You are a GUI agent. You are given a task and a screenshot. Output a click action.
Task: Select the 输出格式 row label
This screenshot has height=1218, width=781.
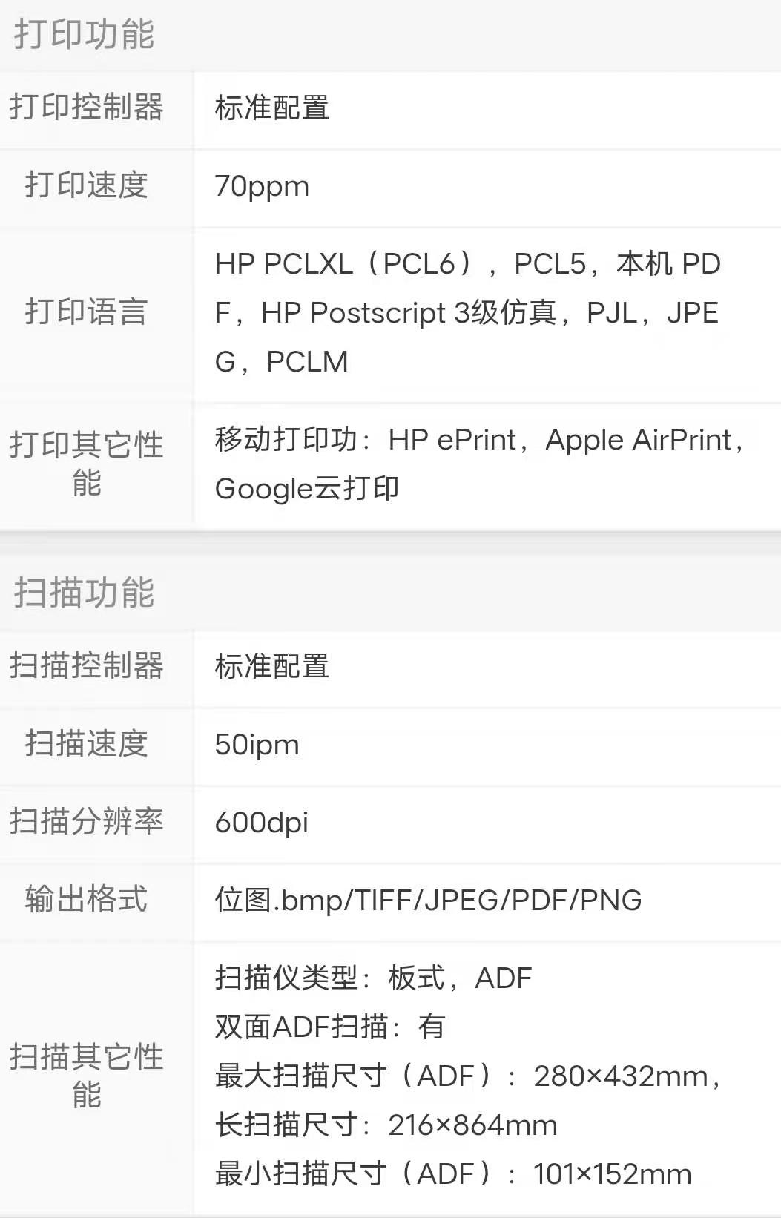click(x=87, y=899)
